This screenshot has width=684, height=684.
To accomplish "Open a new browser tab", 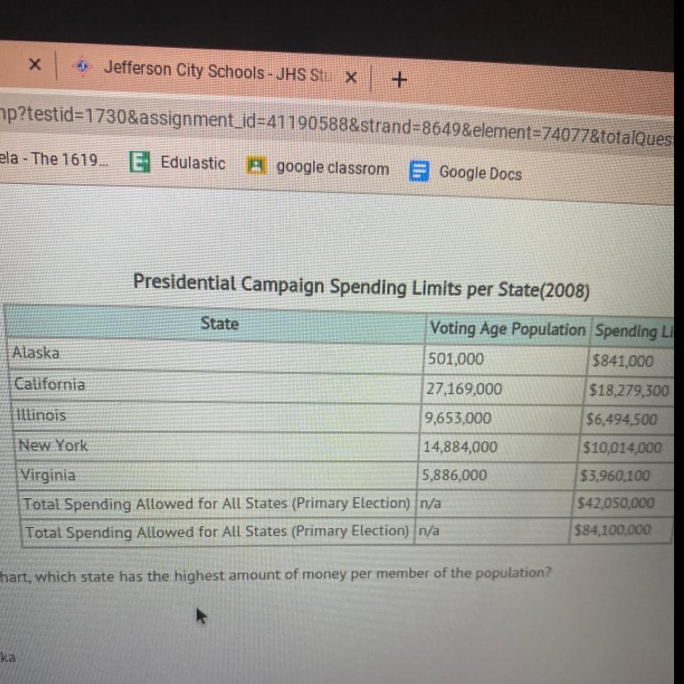I will [x=400, y=79].
